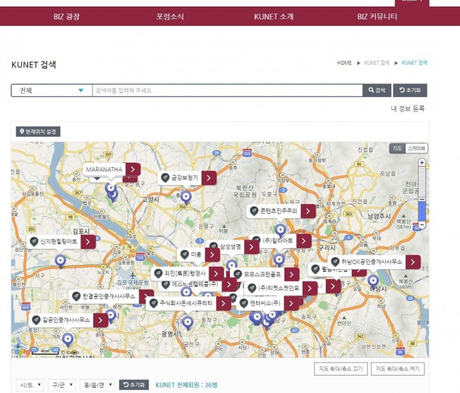Click the 검색 search button
The height and width of the screenshot is (393, 460).
click(x=376, y=91)
